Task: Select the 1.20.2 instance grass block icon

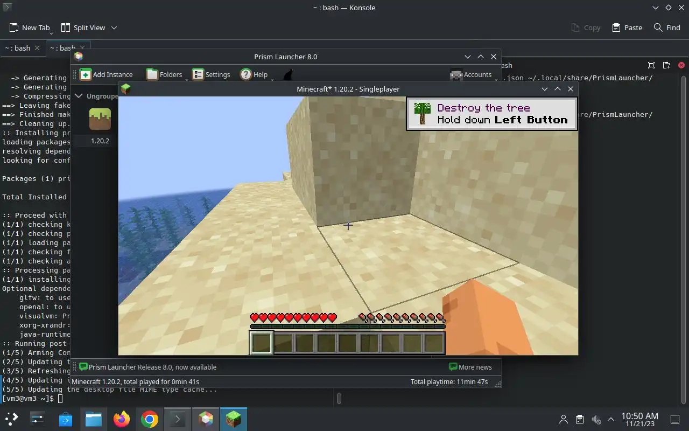Action: coord(100,119)
